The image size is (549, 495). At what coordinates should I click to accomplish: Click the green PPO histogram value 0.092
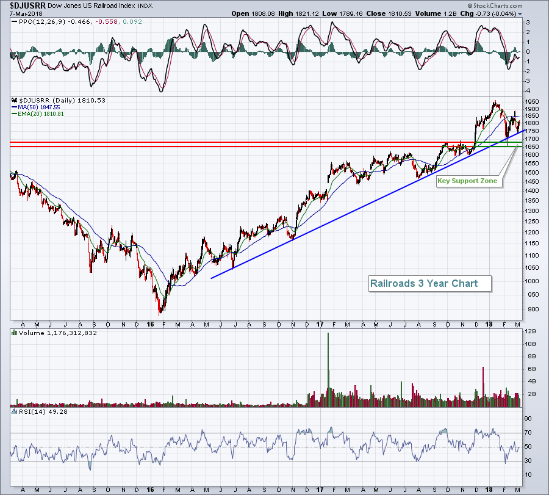tap(132, 22)
